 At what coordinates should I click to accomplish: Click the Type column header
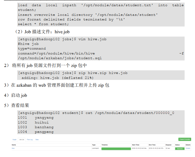94,145
